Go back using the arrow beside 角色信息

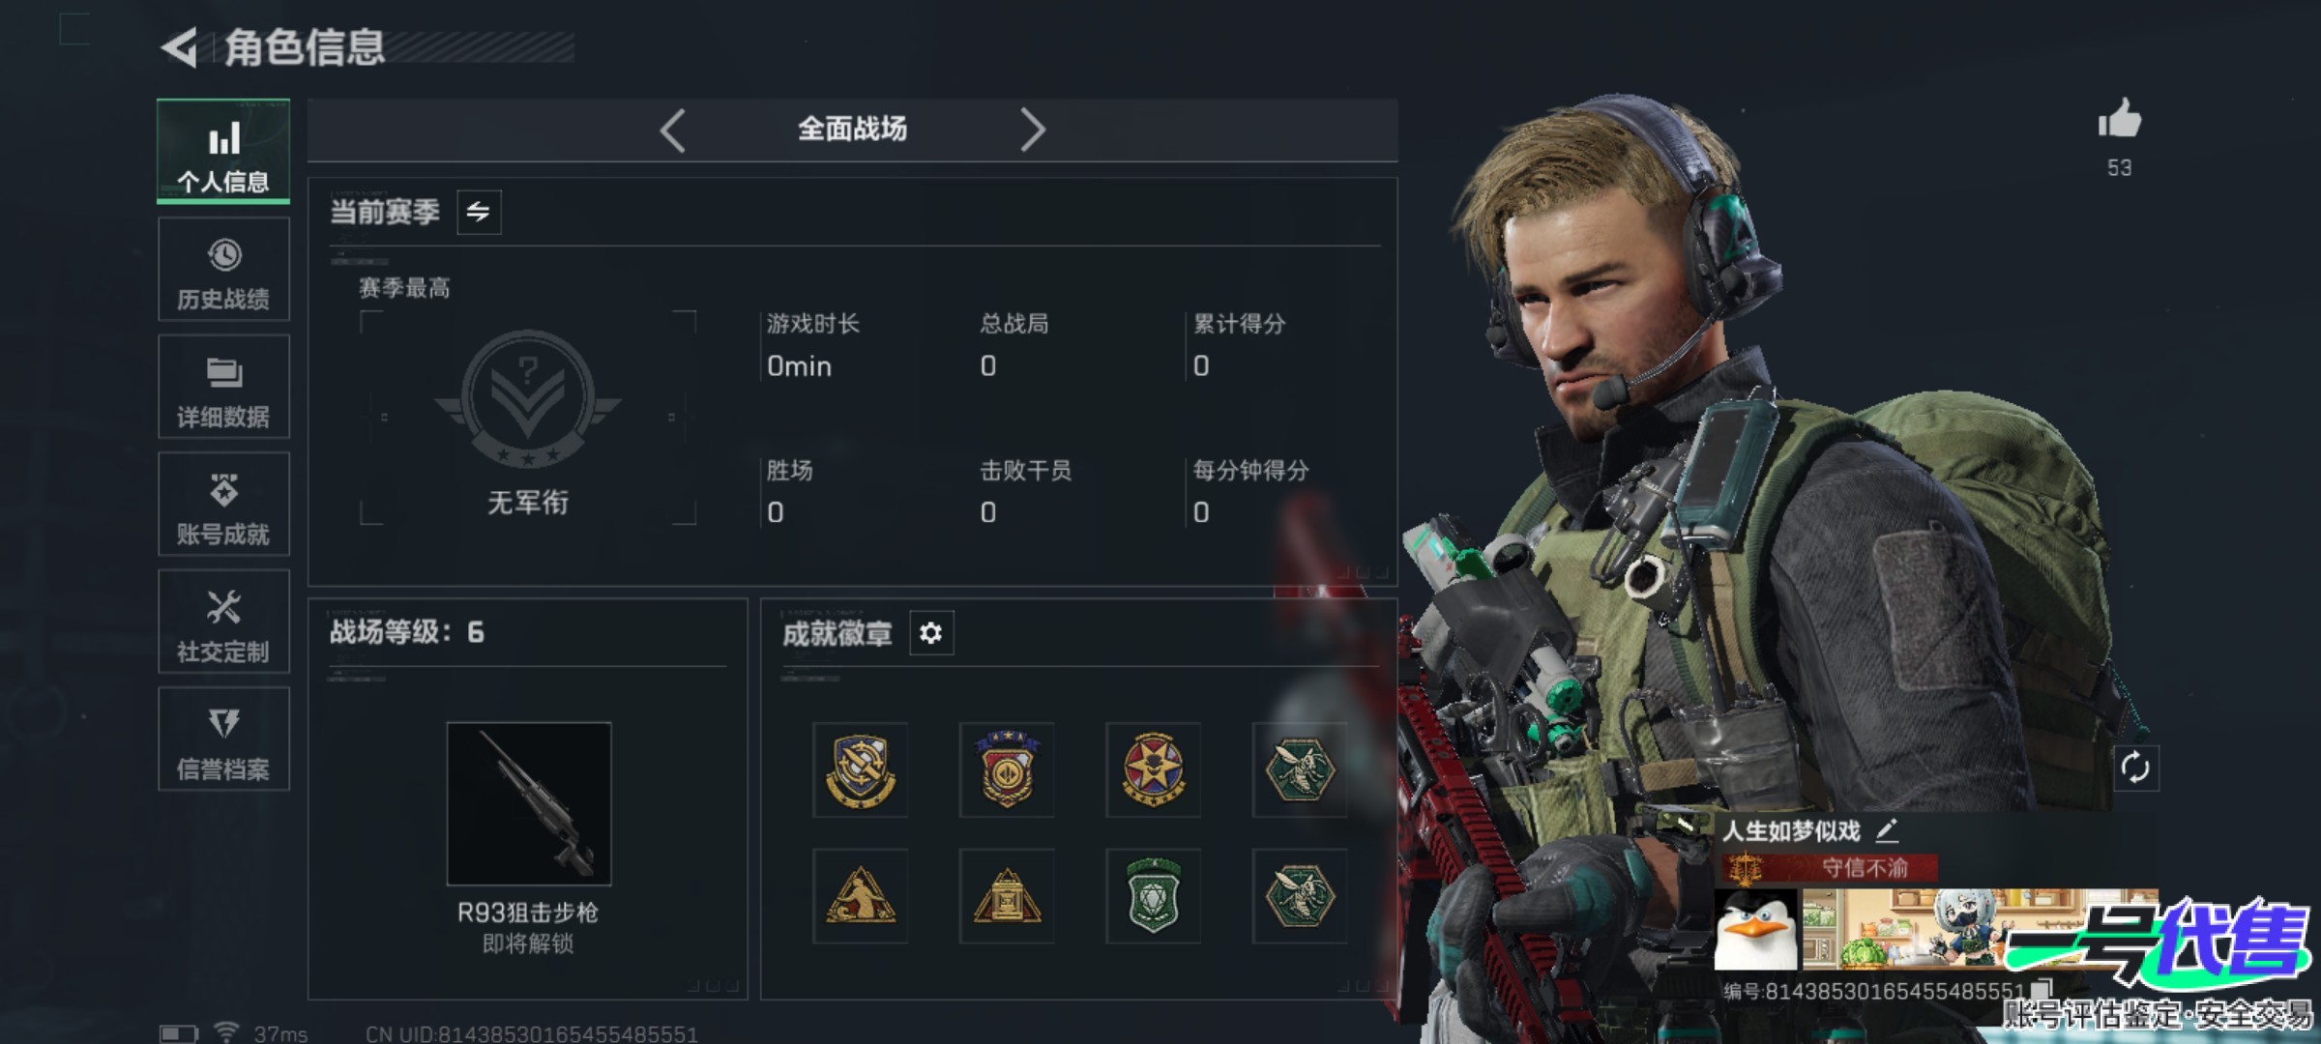(180, 47)
